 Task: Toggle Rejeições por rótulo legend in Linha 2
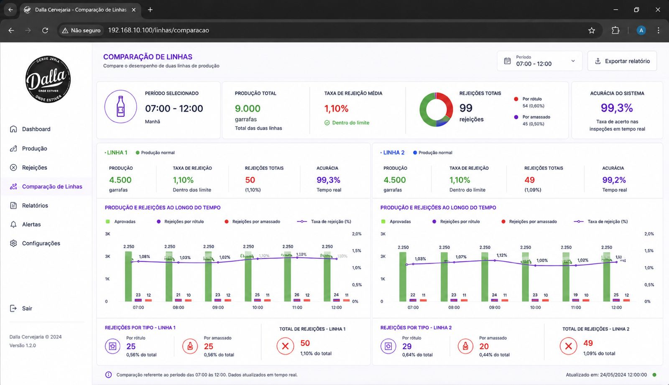456,222
